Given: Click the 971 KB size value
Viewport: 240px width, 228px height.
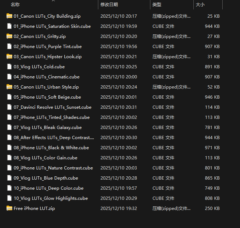Looking at the screenshot, I should pos(212,148).
